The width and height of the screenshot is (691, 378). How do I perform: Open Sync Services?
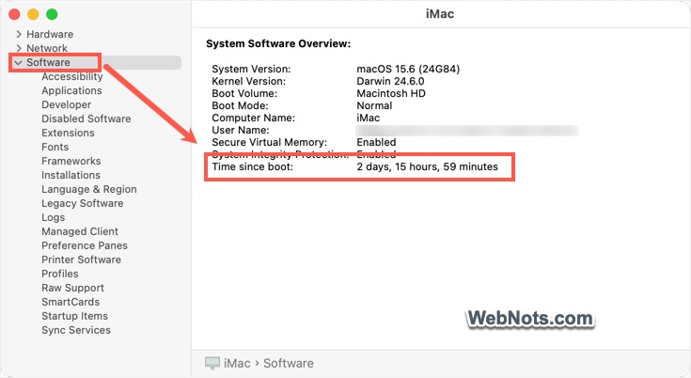76,330
